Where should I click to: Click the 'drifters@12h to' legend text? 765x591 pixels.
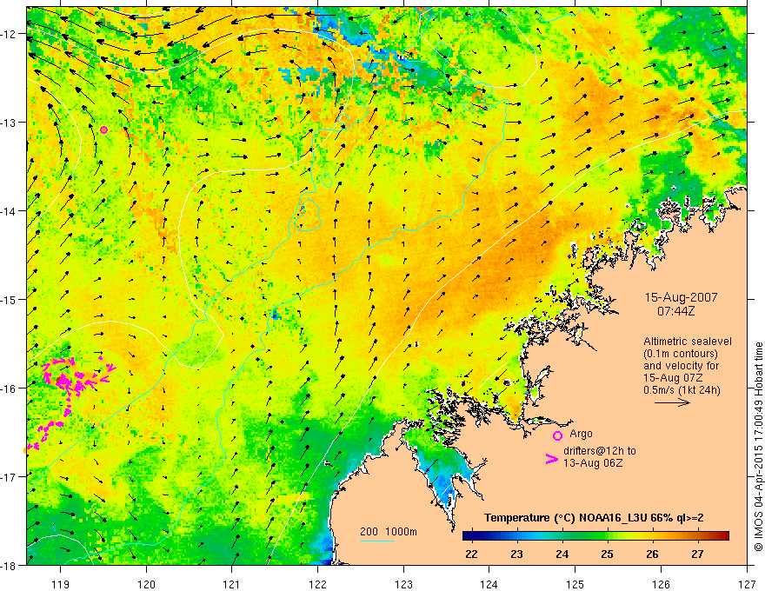click(600, 450)
